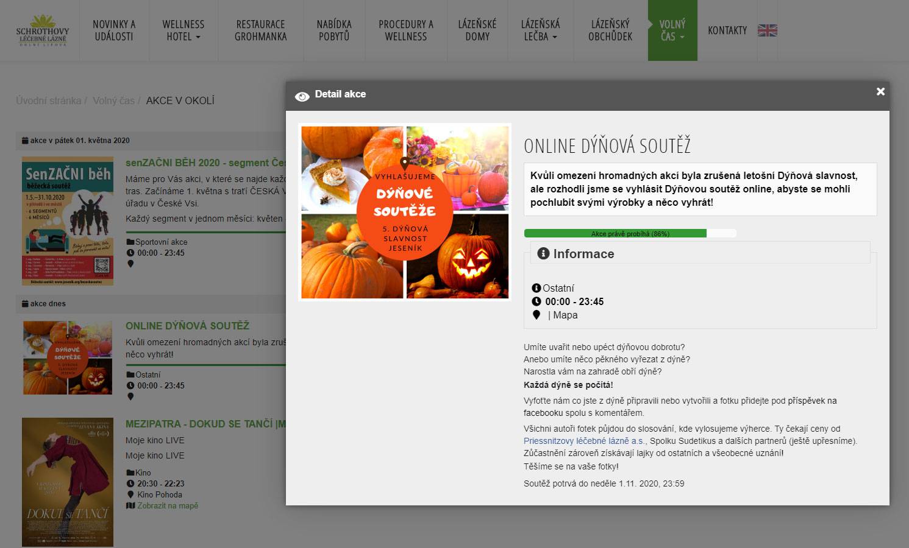Viewport: 909px width, 548px height.
Task: Open the Priessnitzovy léčebné lázně a.s. link
Action: 583,441
